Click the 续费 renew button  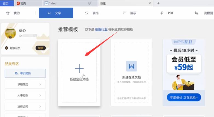tap(41, 48)
